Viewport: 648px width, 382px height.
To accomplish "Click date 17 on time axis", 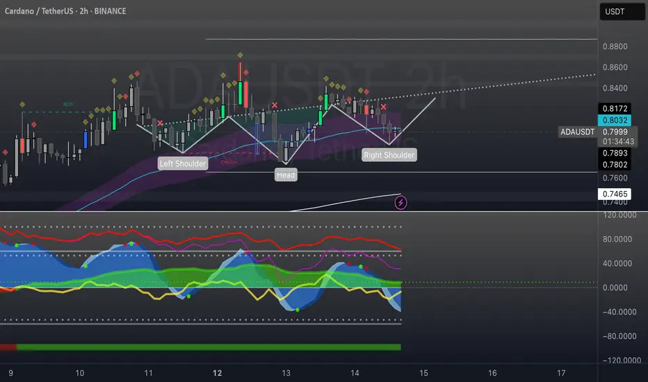I will (x=561, y=374).
